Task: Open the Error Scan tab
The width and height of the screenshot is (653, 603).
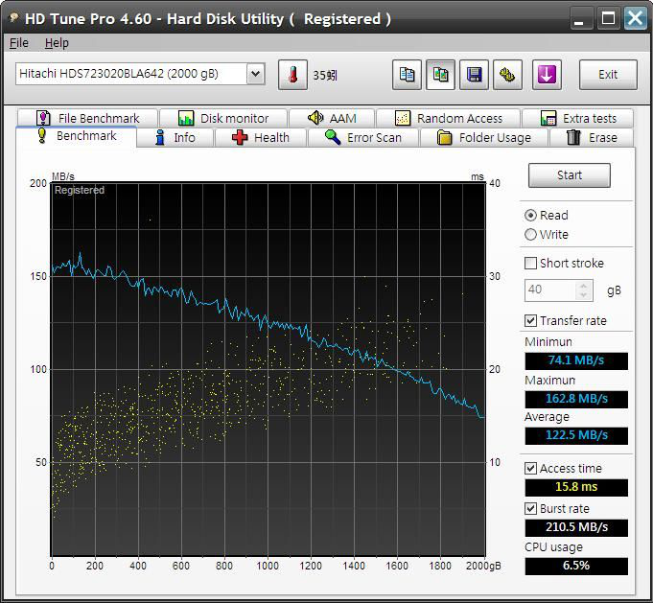Action: click(x=363, y=137)
